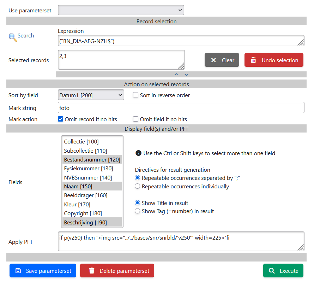
Task: Open the Use parameterset dropdown
Action: coord(121,10)
